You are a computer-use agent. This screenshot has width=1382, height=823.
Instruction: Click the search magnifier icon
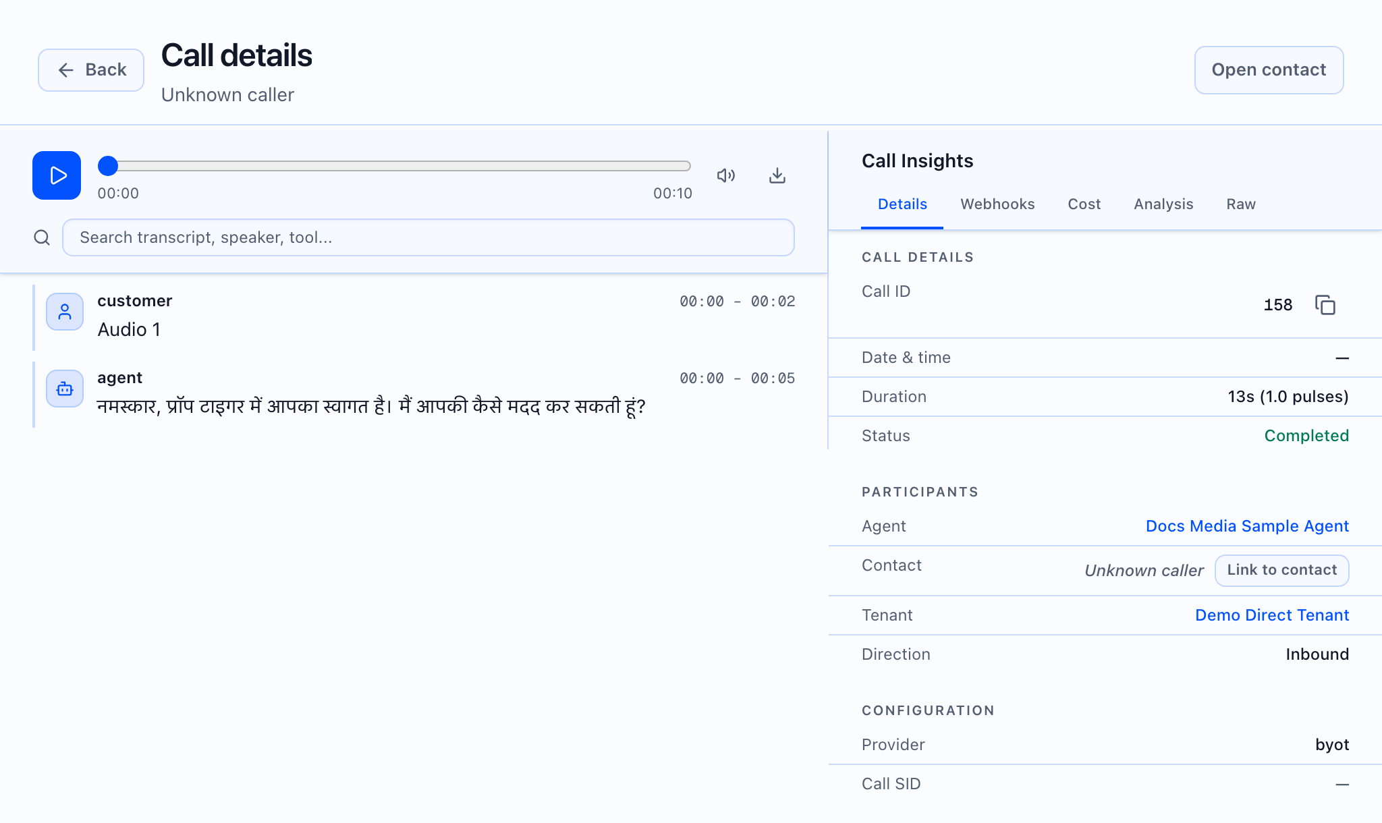pyautogui.click(x=42, y=237)
